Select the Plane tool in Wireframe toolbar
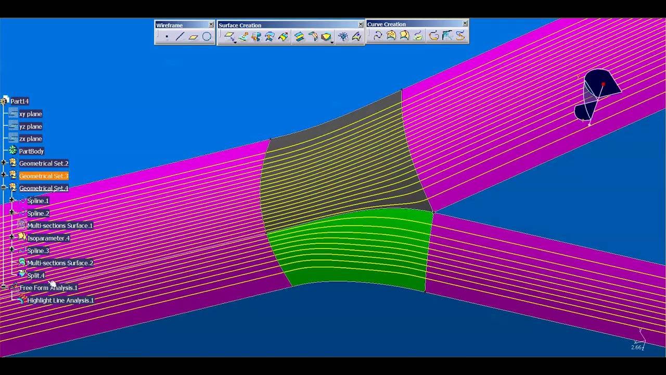Screen dimensions: 666x375 point(194,36)
